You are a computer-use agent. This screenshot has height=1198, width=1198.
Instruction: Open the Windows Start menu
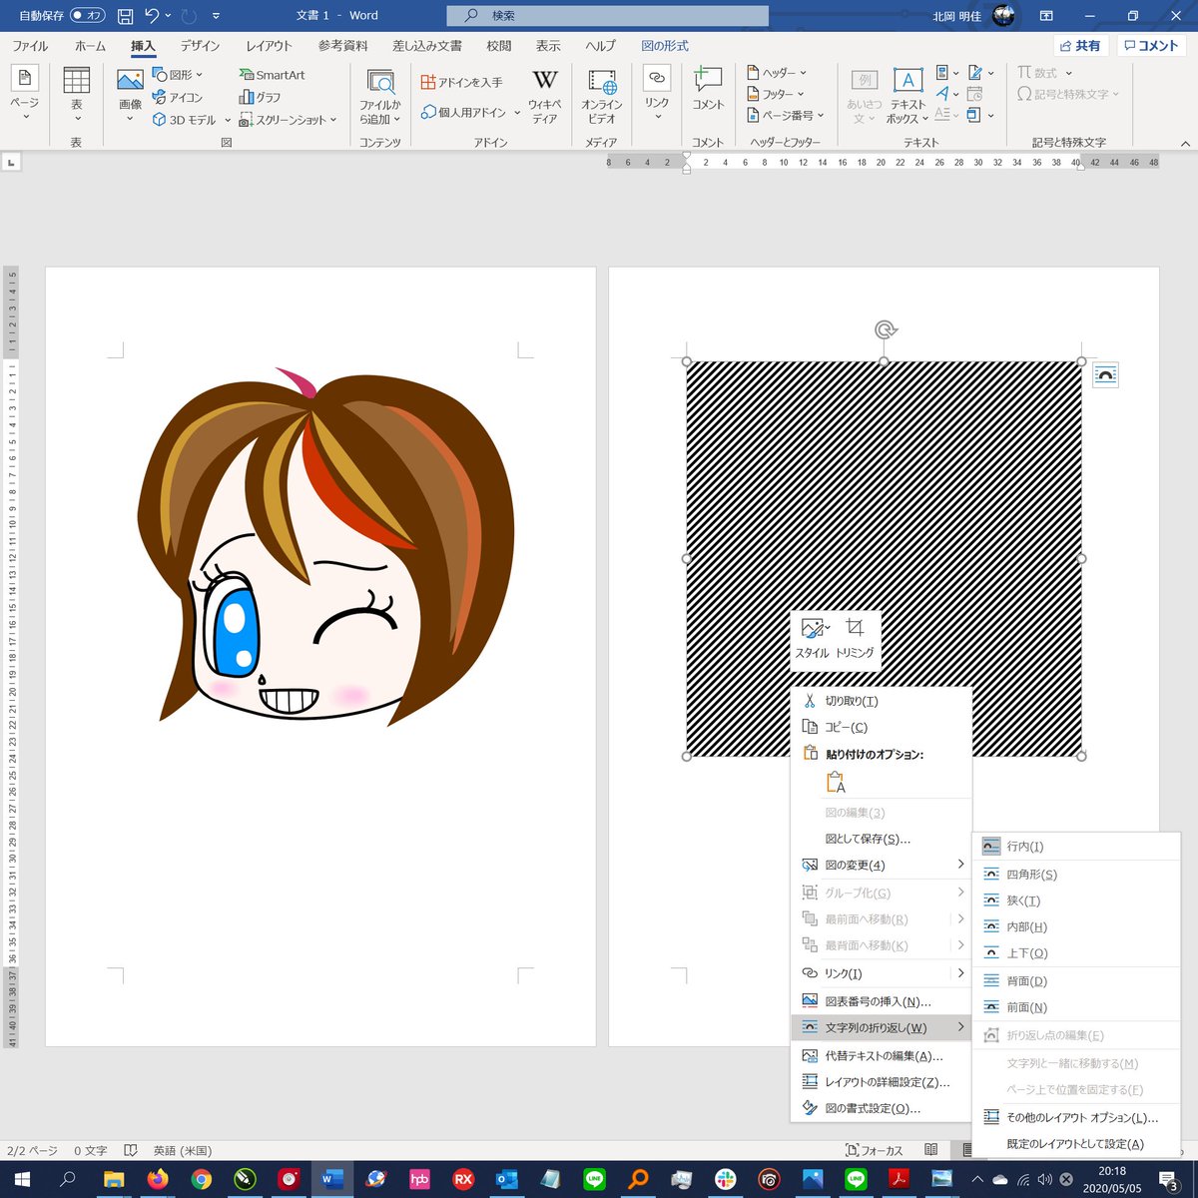point(21,1179)
